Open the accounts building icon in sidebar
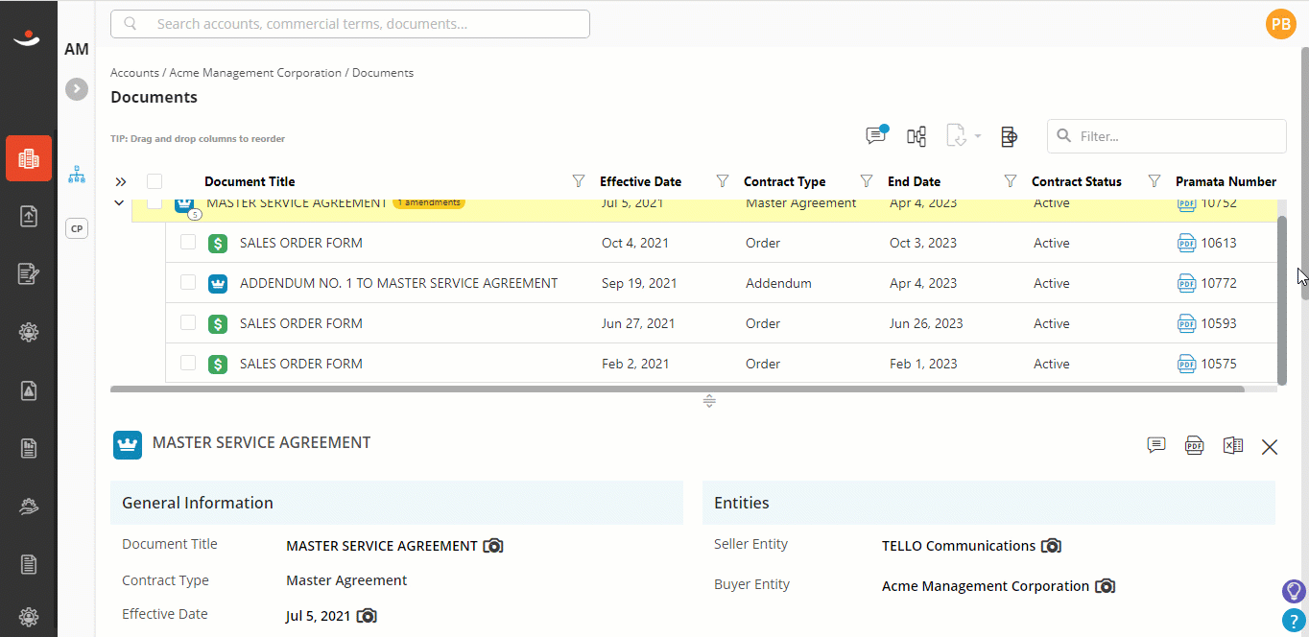This screenshot has width=1309, height=637. point(29,158)
